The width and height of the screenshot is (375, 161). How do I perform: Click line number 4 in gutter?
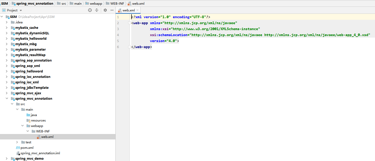[x=118, y=35]
